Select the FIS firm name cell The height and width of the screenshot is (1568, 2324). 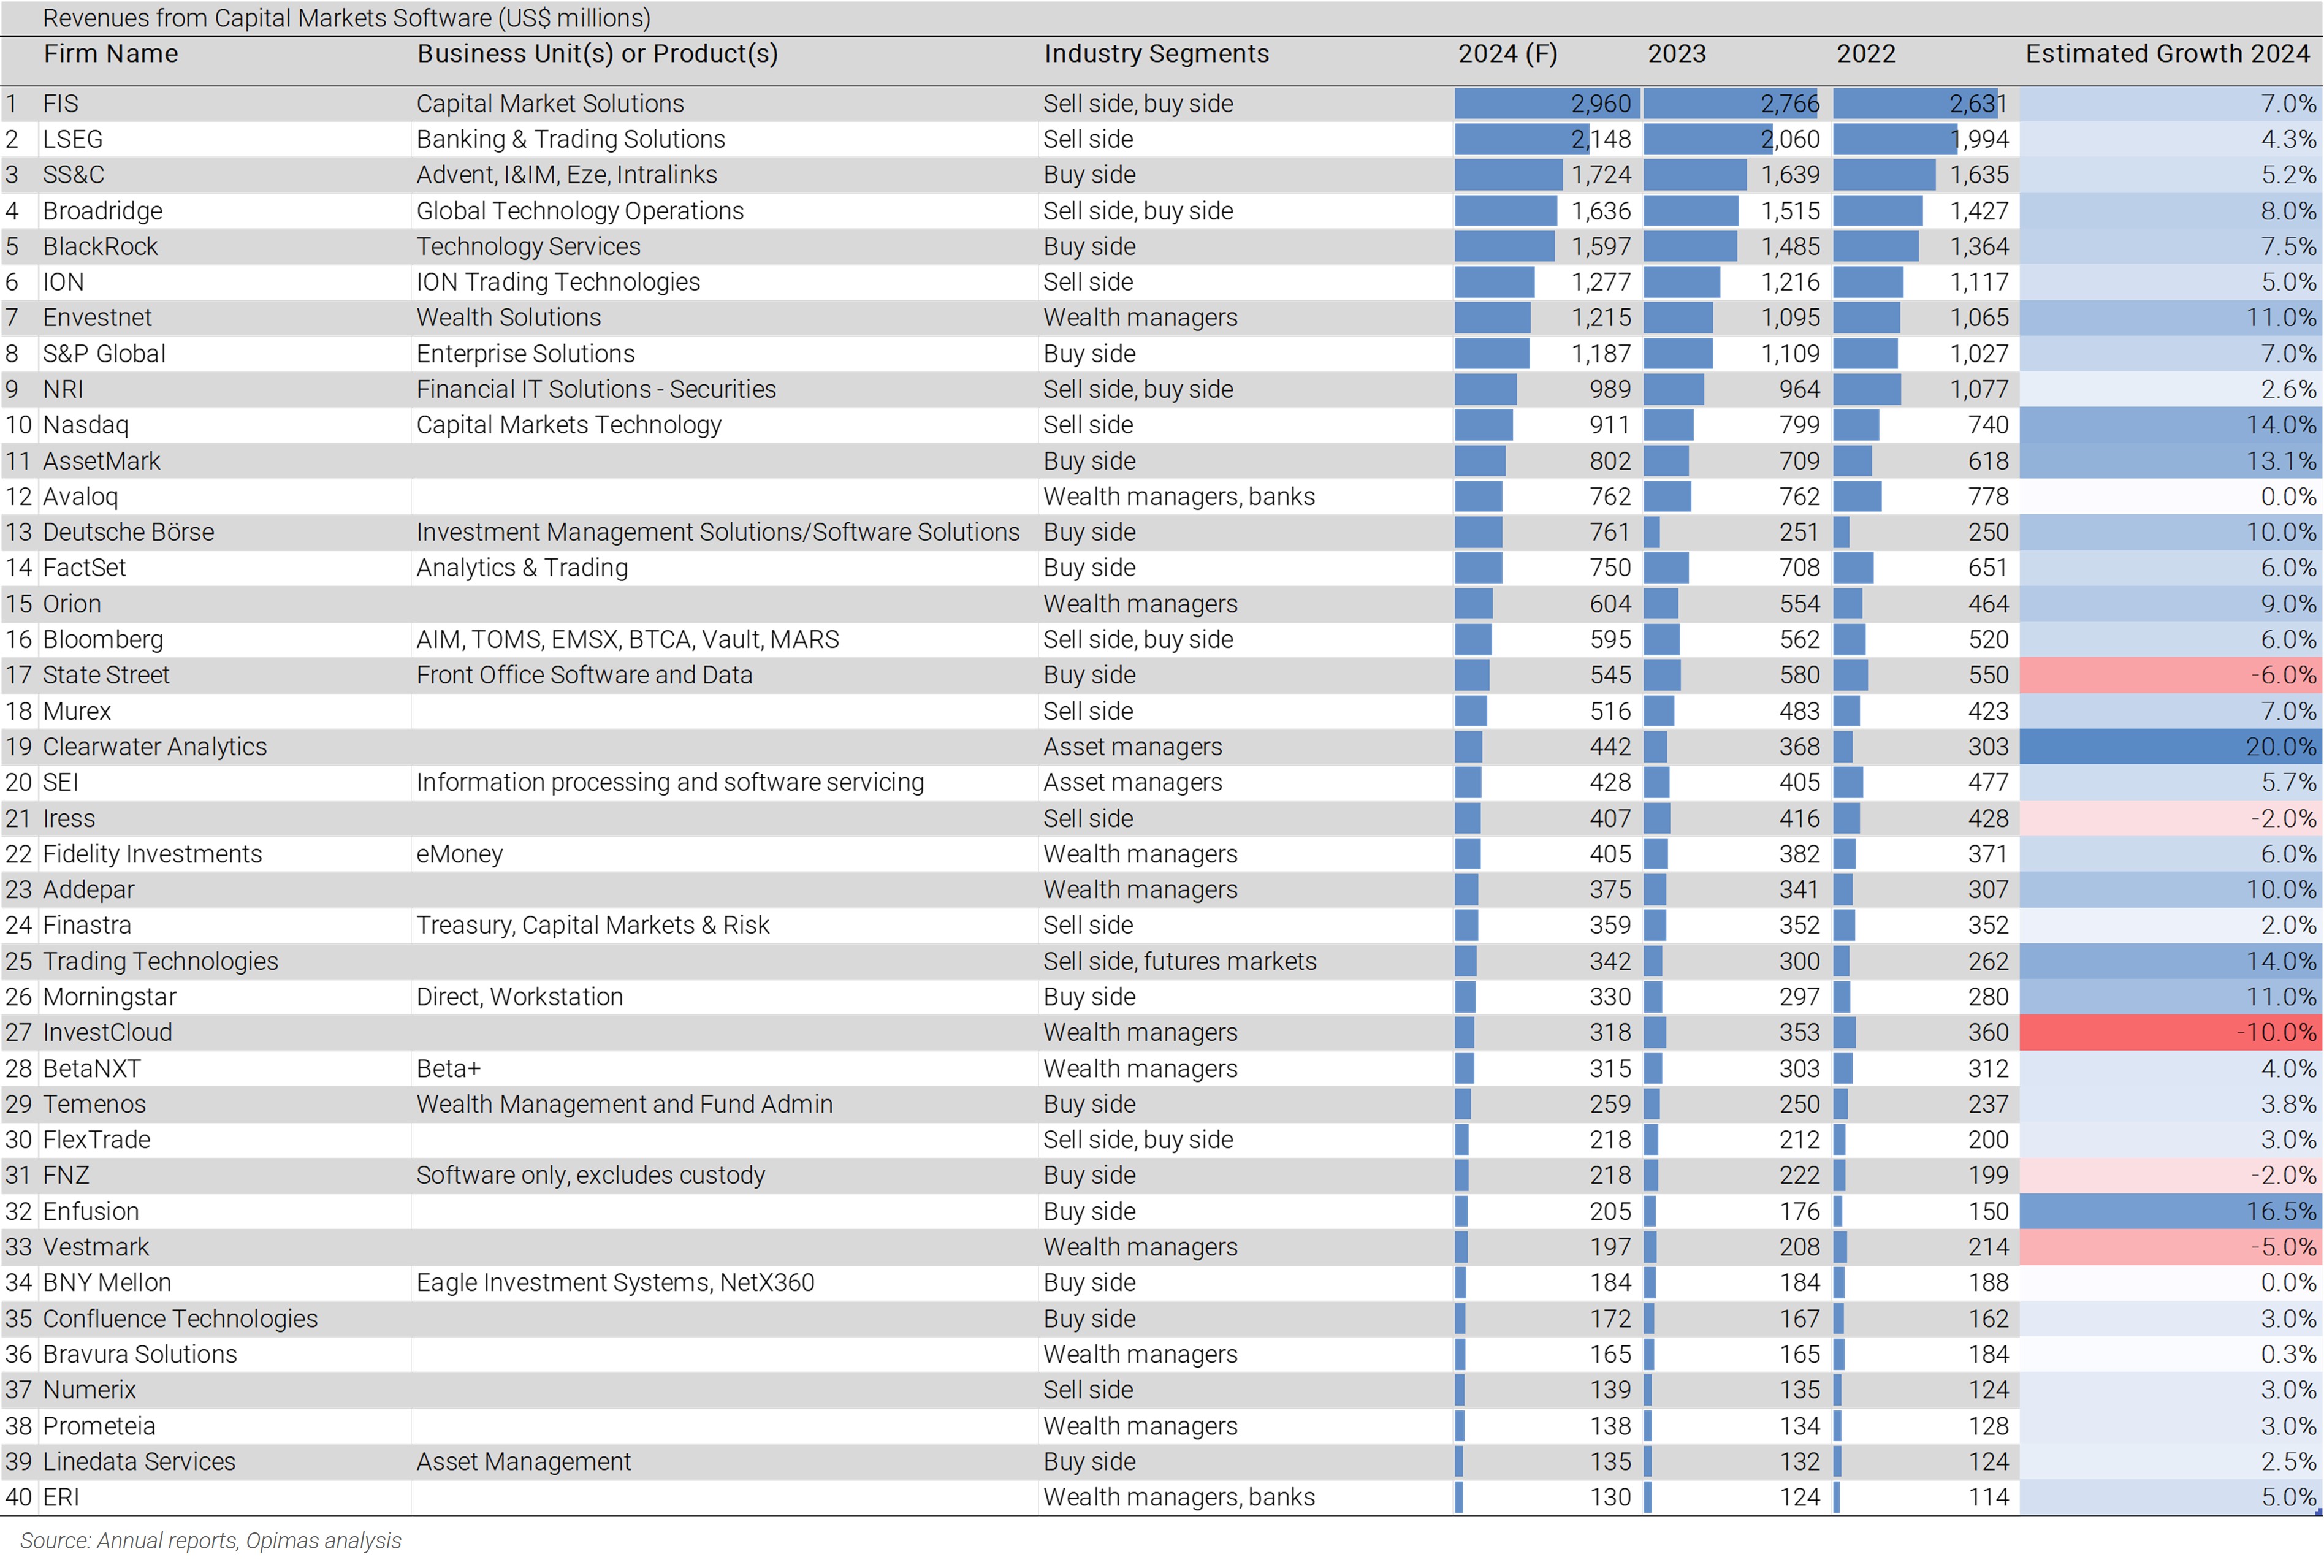coord(61,104)
